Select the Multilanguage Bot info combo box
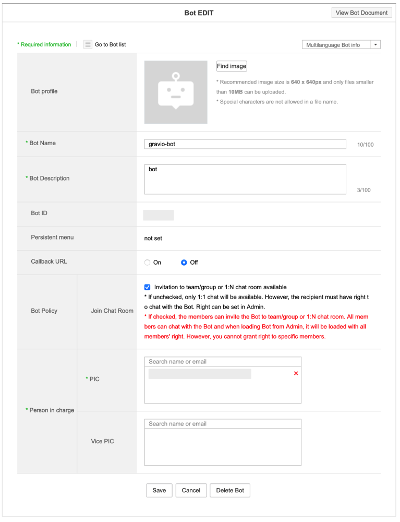Screen dimensions: 400x522 [x=336, y=44]
